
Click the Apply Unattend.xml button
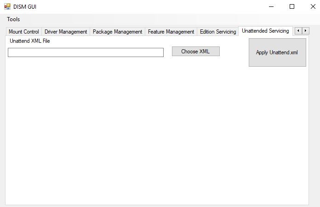(x=277, y=52)
